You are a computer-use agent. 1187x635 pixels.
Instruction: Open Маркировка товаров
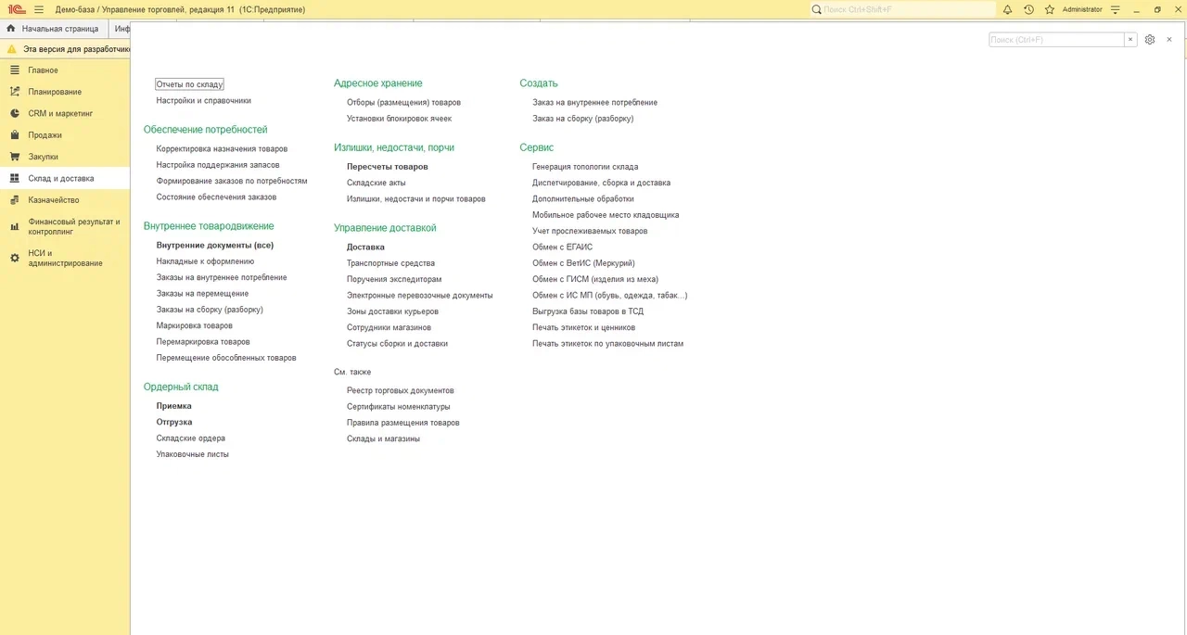pyautogui.click(x=194, y=325)
